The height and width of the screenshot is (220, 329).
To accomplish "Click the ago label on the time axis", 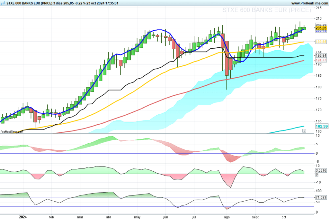I will tap(227, 217).
